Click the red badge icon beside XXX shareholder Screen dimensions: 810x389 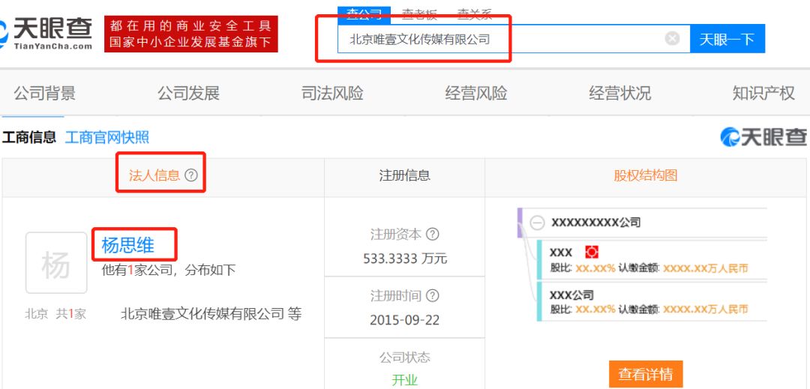pos(592,252)
